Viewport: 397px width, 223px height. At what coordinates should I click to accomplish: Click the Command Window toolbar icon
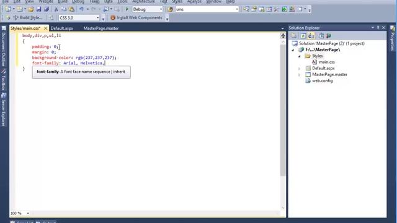[300, 9]
